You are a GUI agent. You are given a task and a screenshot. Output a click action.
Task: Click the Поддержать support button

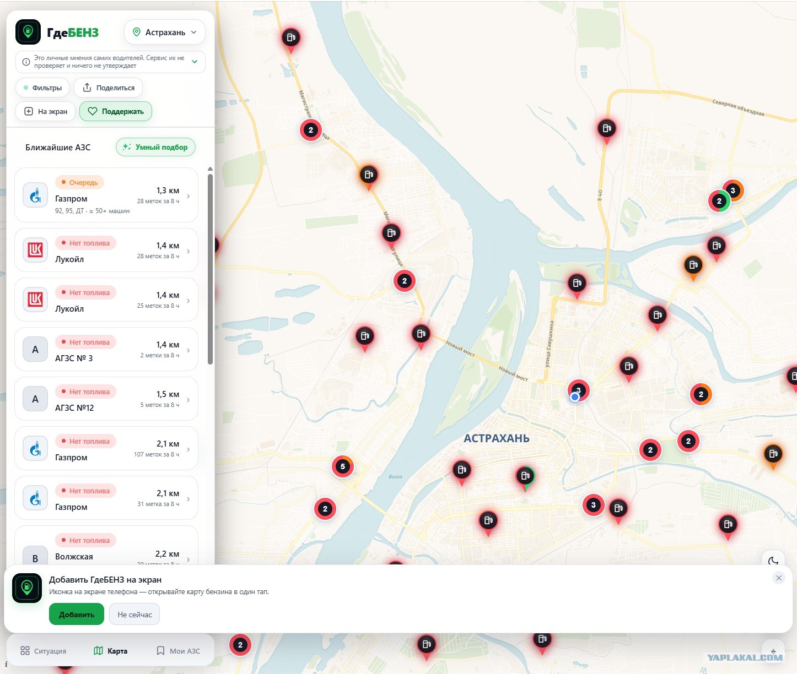[x=116, y=111]
